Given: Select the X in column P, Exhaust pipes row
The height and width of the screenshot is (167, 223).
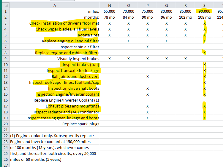Looking at the screenshot, I should pos(148,106).
